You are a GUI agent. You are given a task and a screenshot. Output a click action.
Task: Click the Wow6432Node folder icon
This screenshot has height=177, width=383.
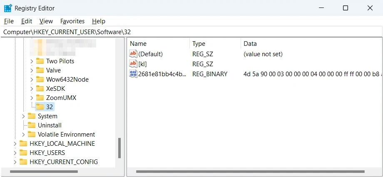[40, 79]
